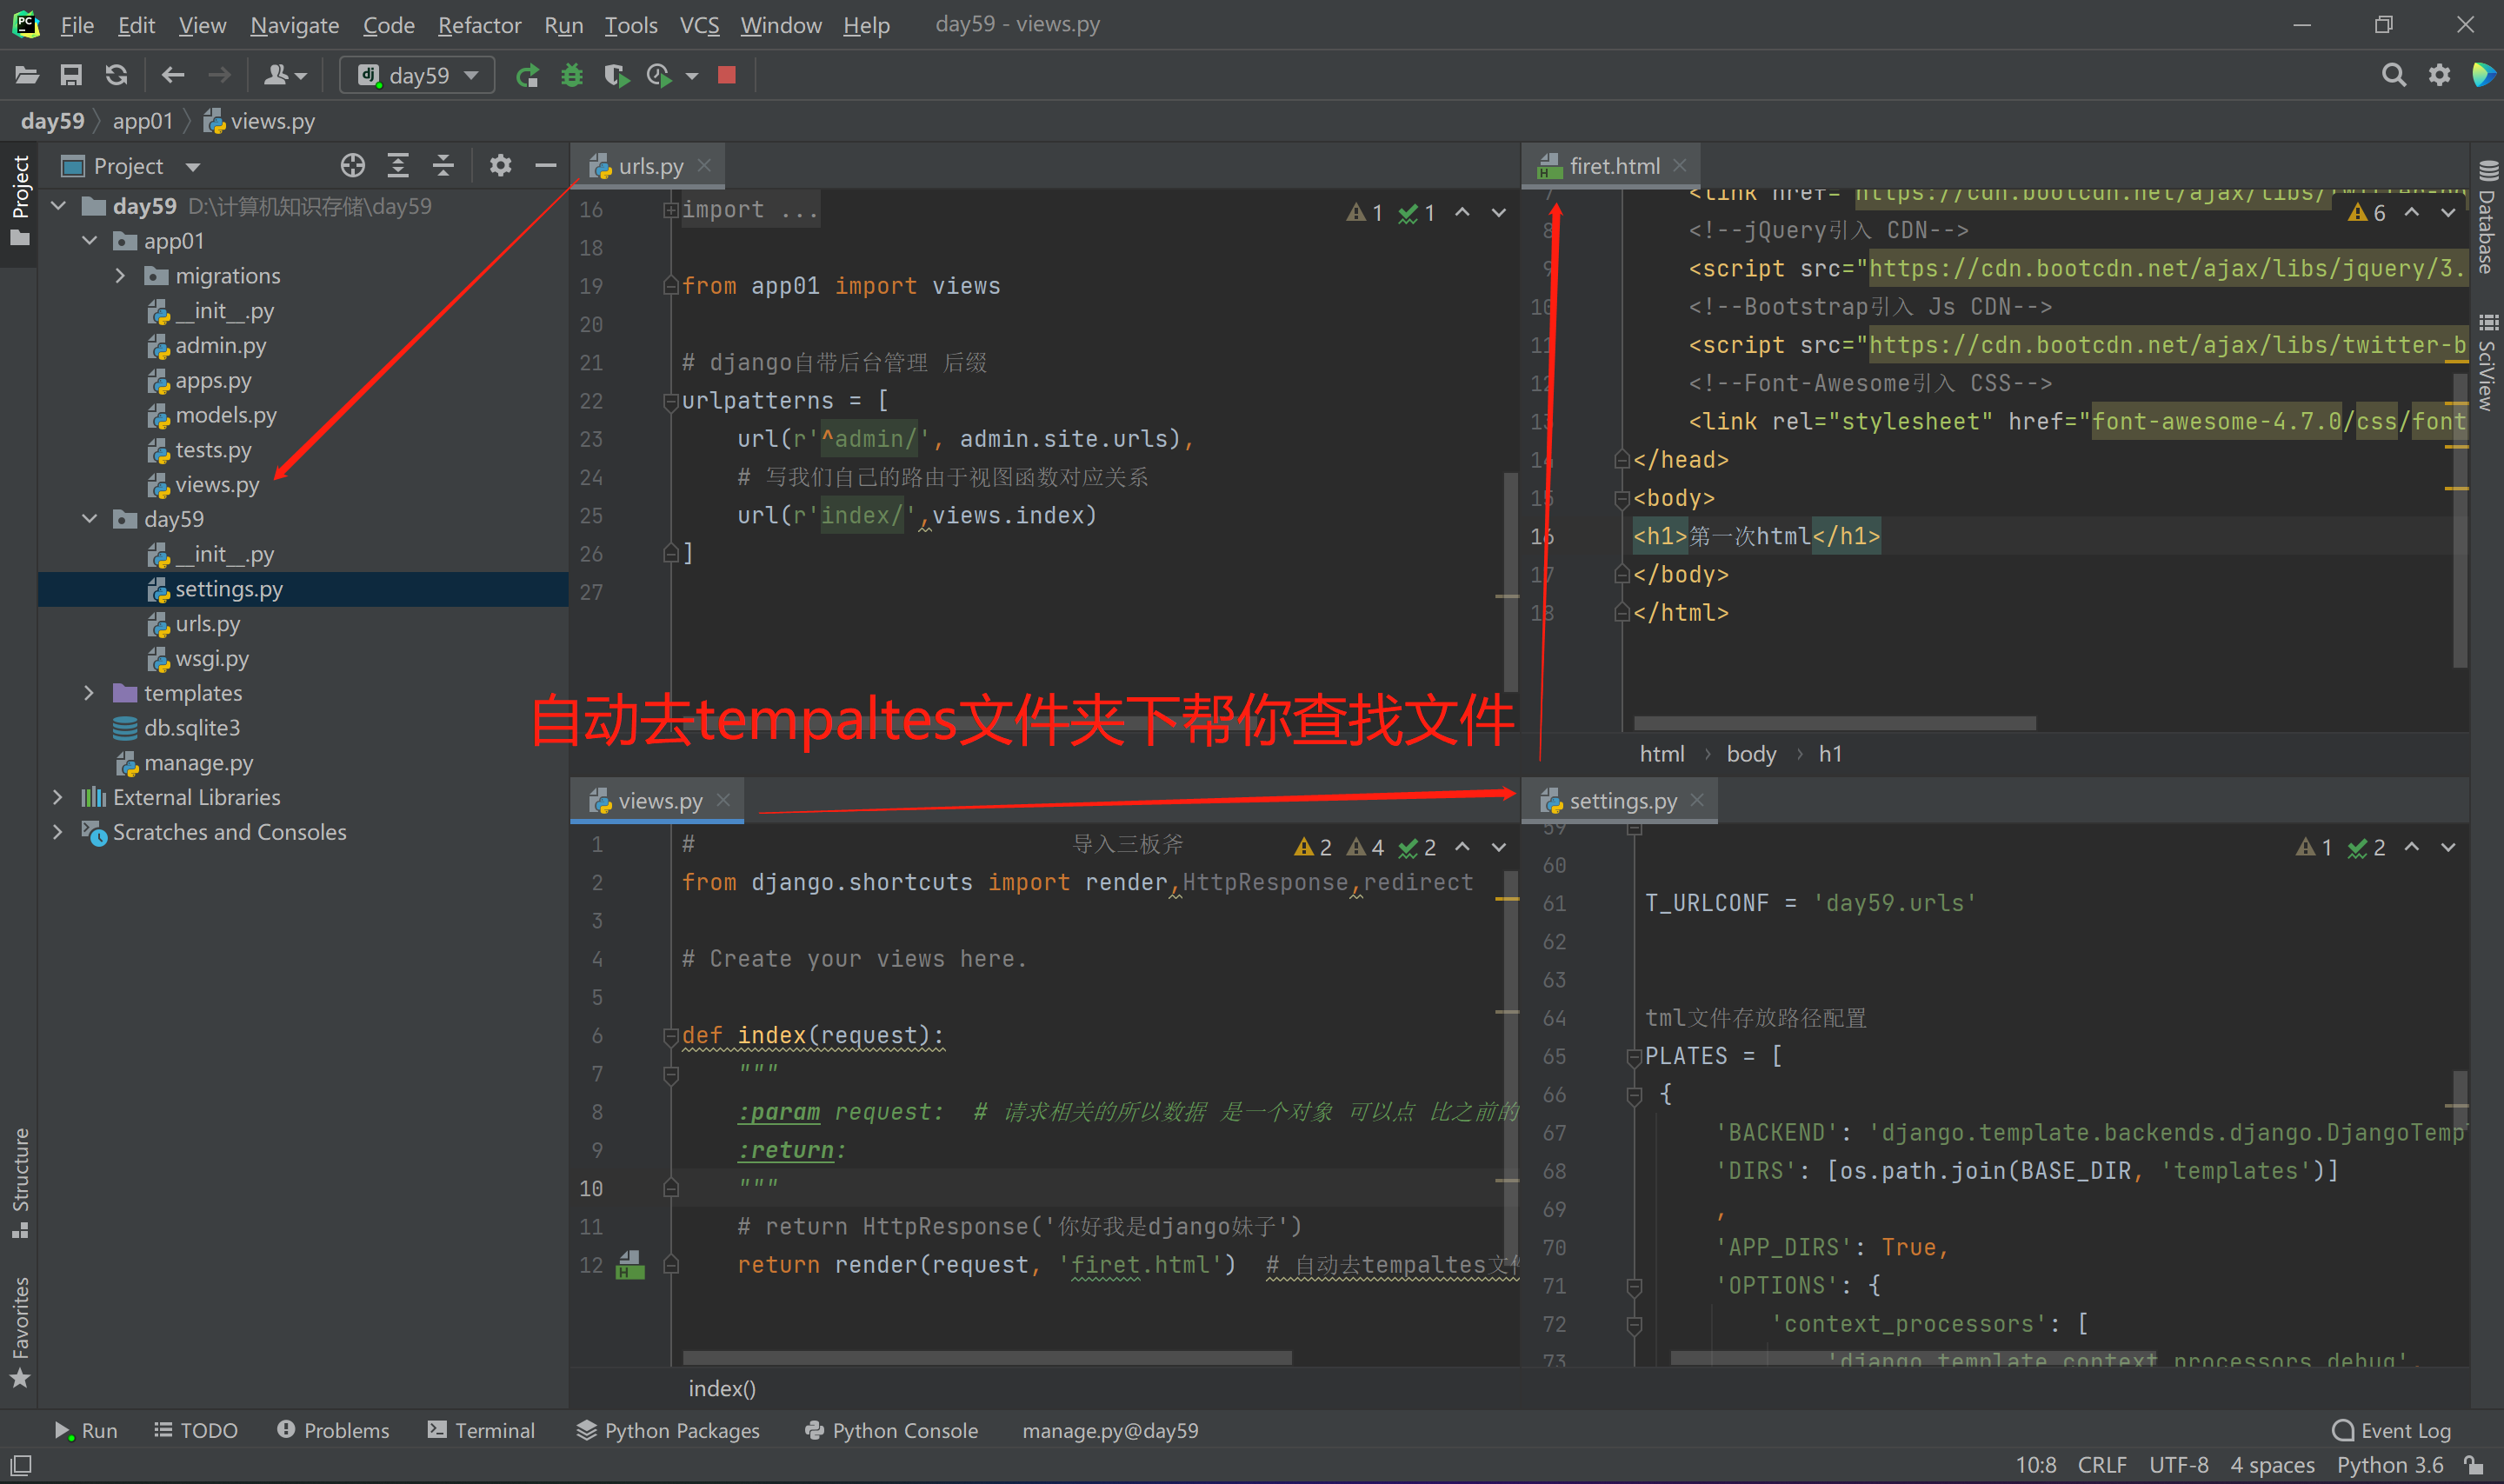This screenshot has width=2504, height=1484.
Task: Hide the Project panel with the minus icon
Action: click(545, 165)
